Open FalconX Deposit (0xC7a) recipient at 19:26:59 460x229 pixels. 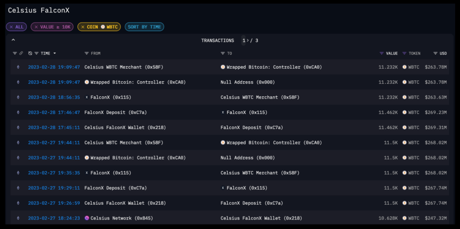click(252, 203)
